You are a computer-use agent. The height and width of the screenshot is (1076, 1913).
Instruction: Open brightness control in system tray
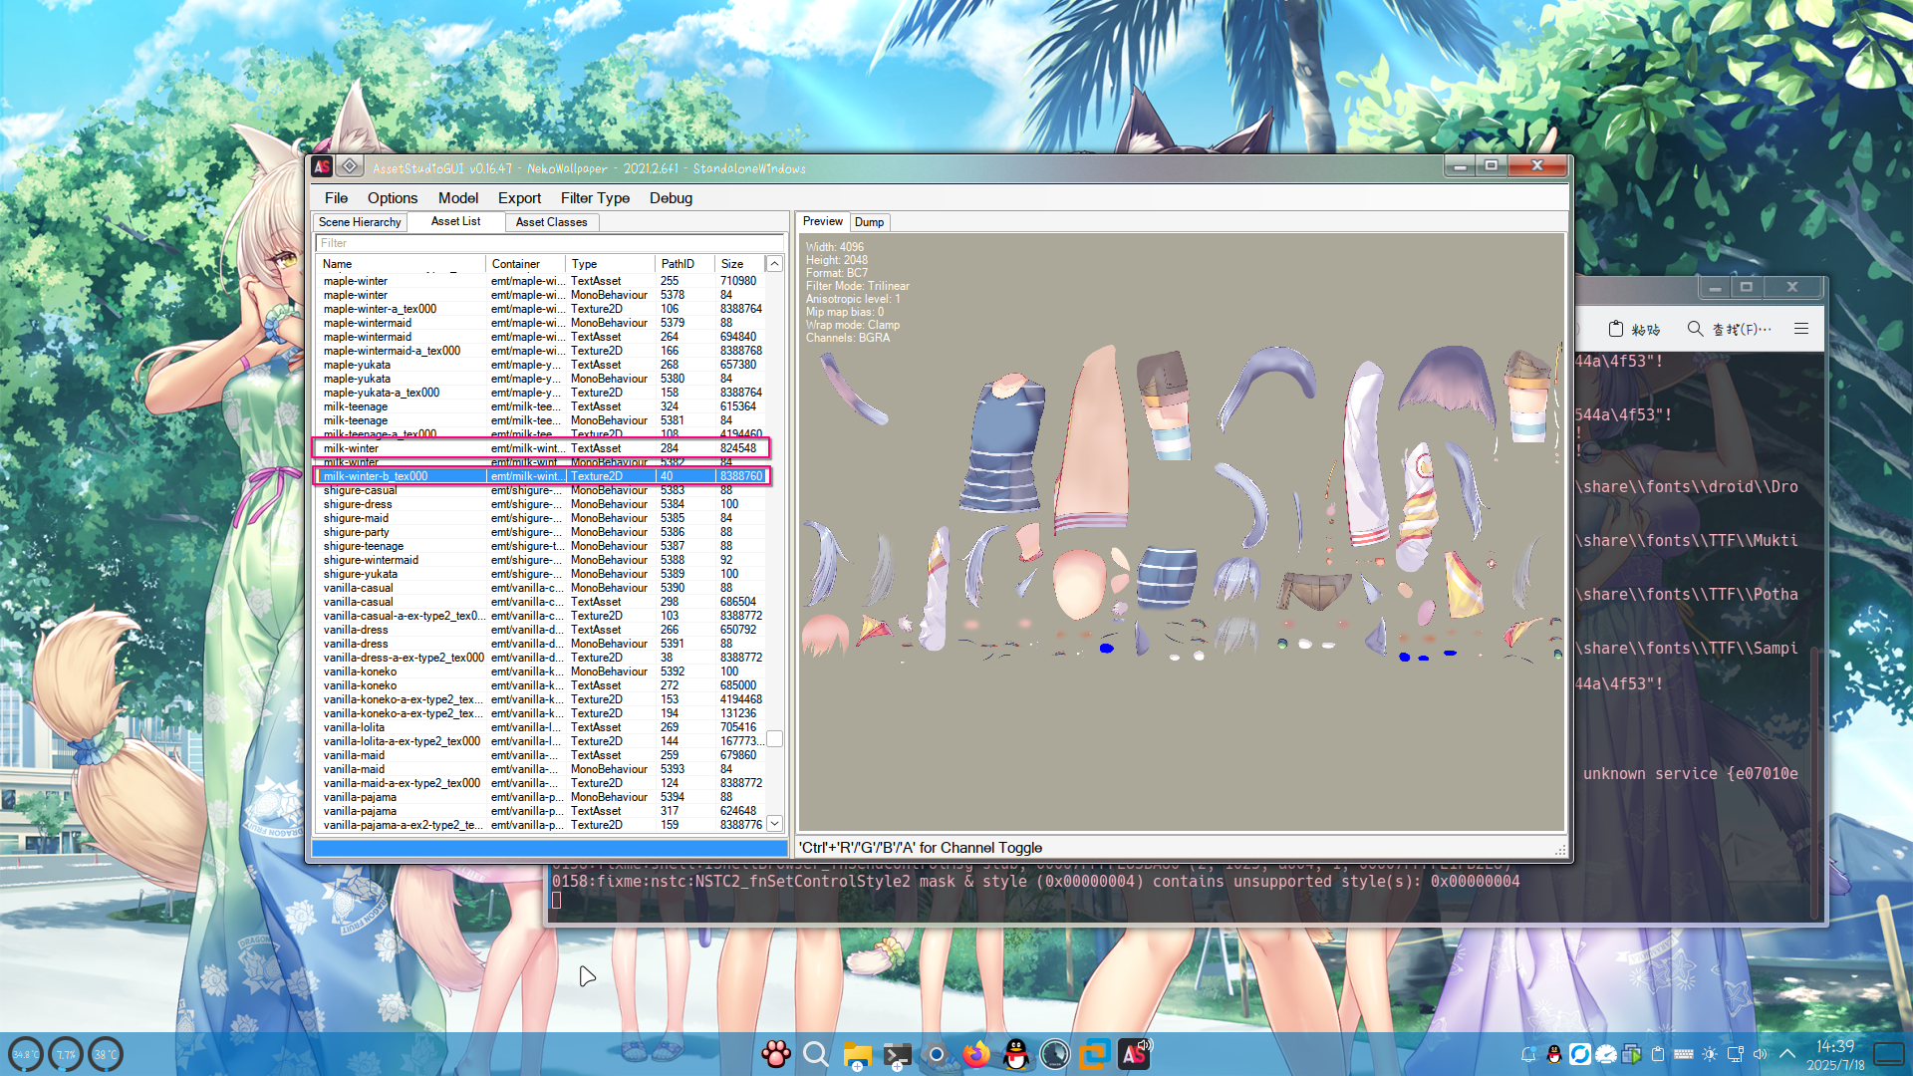1710,1054
